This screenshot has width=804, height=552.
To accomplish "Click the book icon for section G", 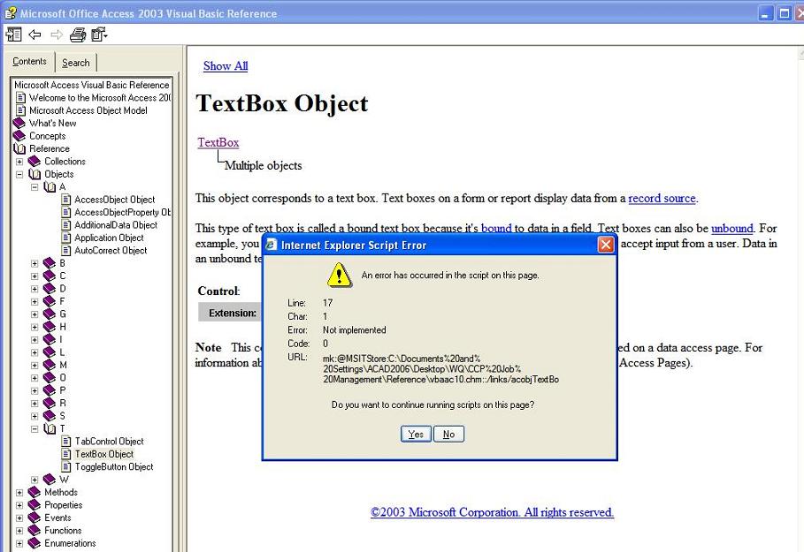I will pos(50,314).
